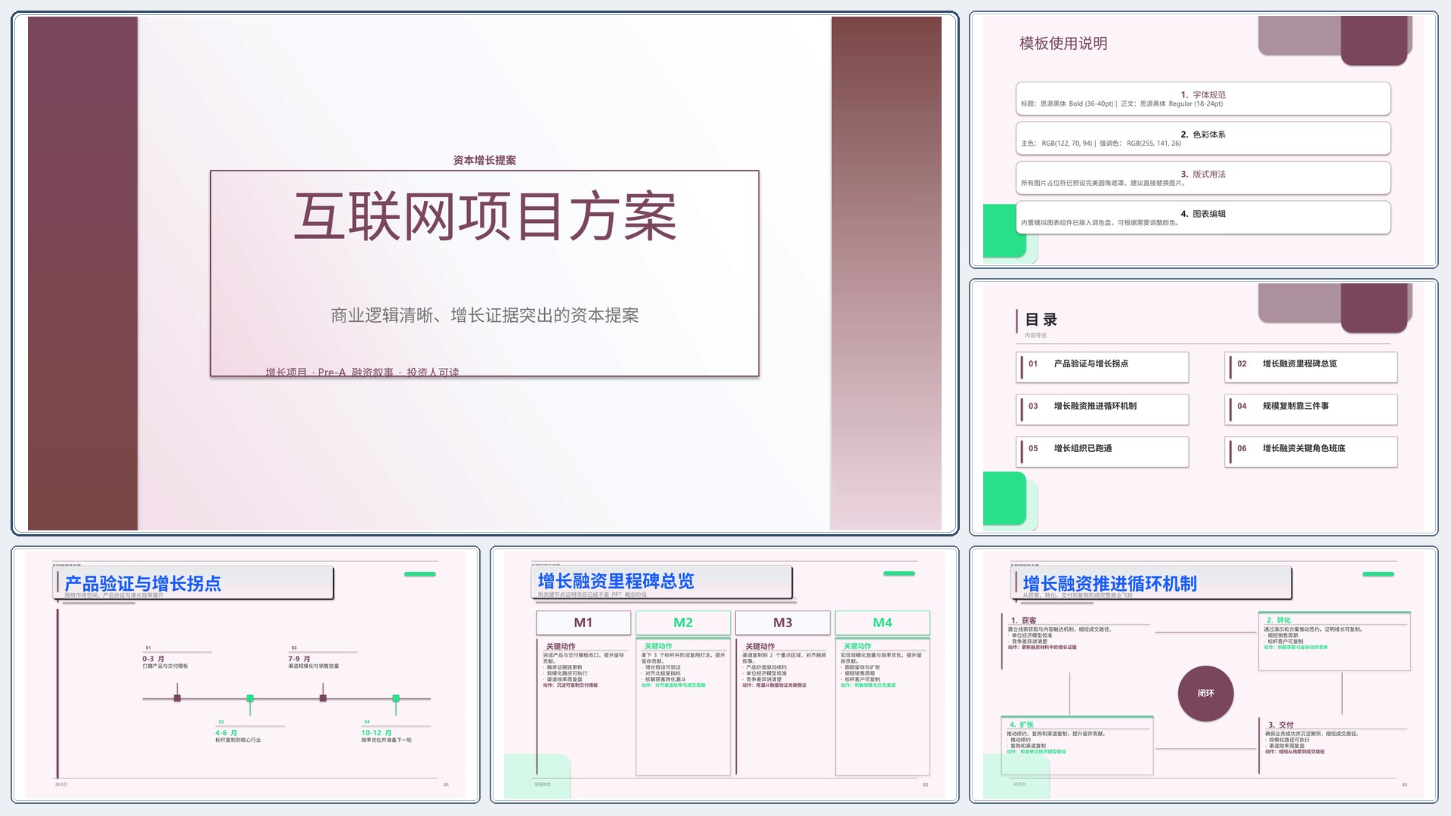Image resolution: width=1451 pixels, height=816 pixels.
Task: Click the 目录 title text
Action: [1041, 320]
